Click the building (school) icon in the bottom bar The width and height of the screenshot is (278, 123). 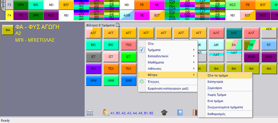(90, 113)
